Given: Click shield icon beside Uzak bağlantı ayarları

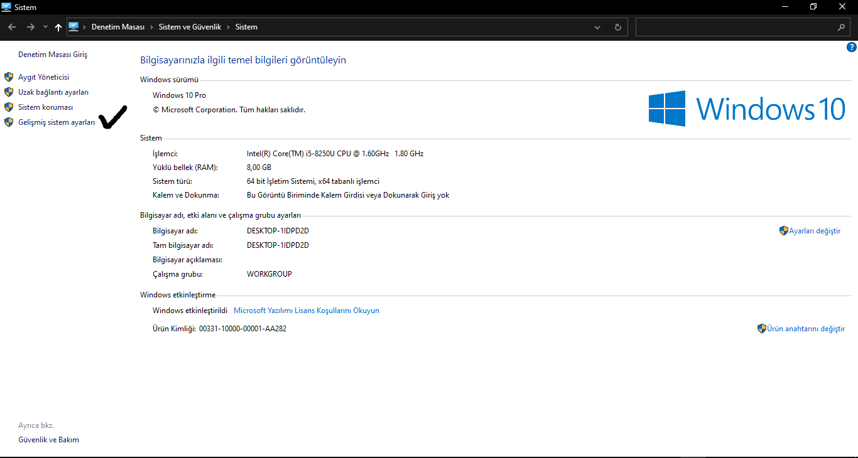Looking at the screenshot, I should point(9,92).
